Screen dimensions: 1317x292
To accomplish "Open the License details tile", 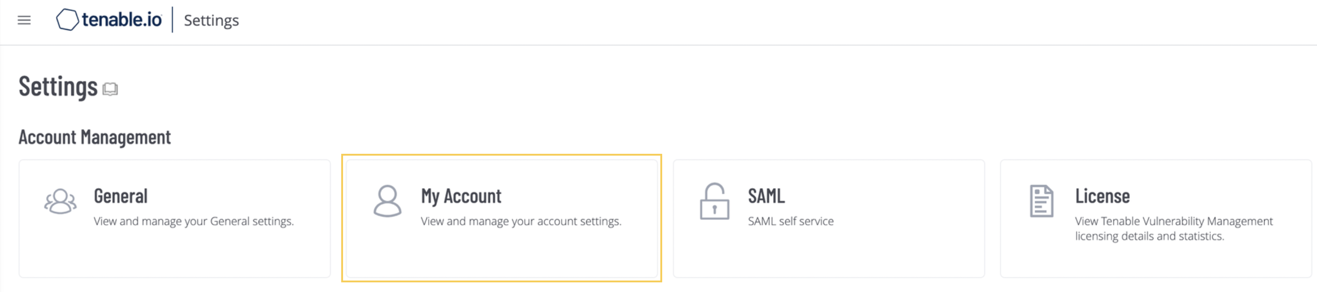I will coord(1156,219).
